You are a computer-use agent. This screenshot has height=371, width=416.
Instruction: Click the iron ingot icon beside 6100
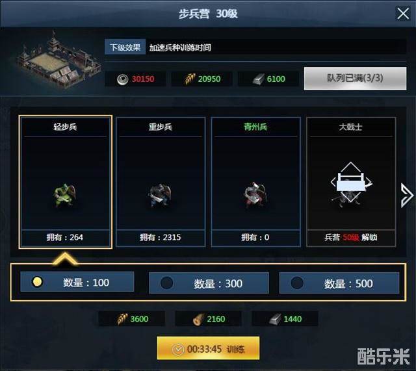tap(259, 79)
